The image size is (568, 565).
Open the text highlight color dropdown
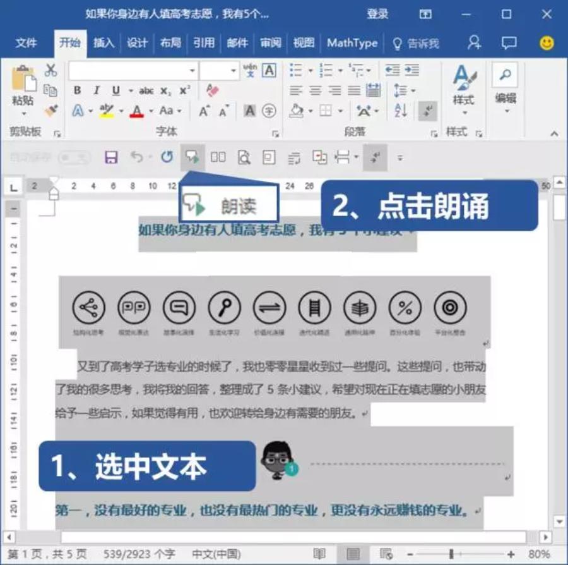point(121,110)
